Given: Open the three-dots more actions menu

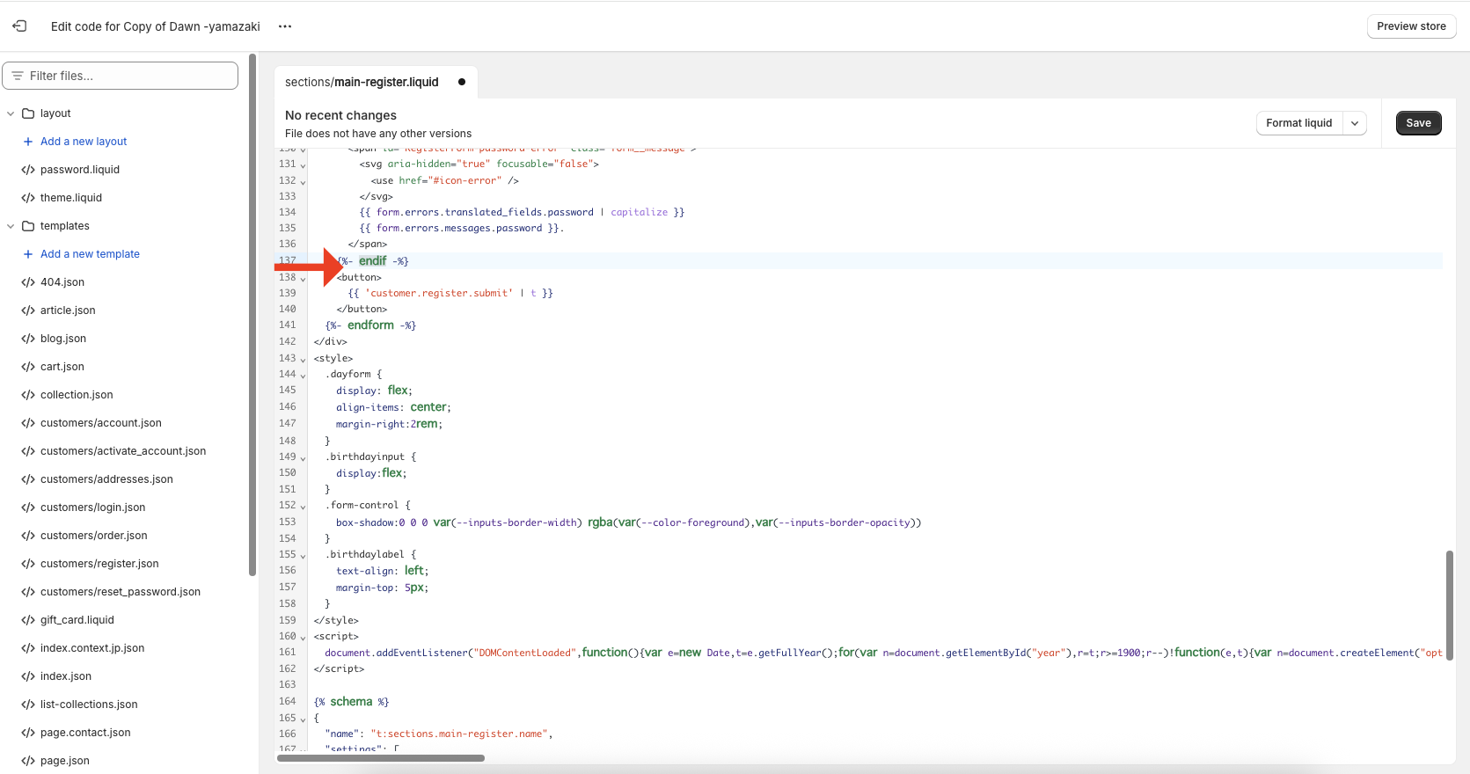Looking at the screenshot, I should [285, 26].
